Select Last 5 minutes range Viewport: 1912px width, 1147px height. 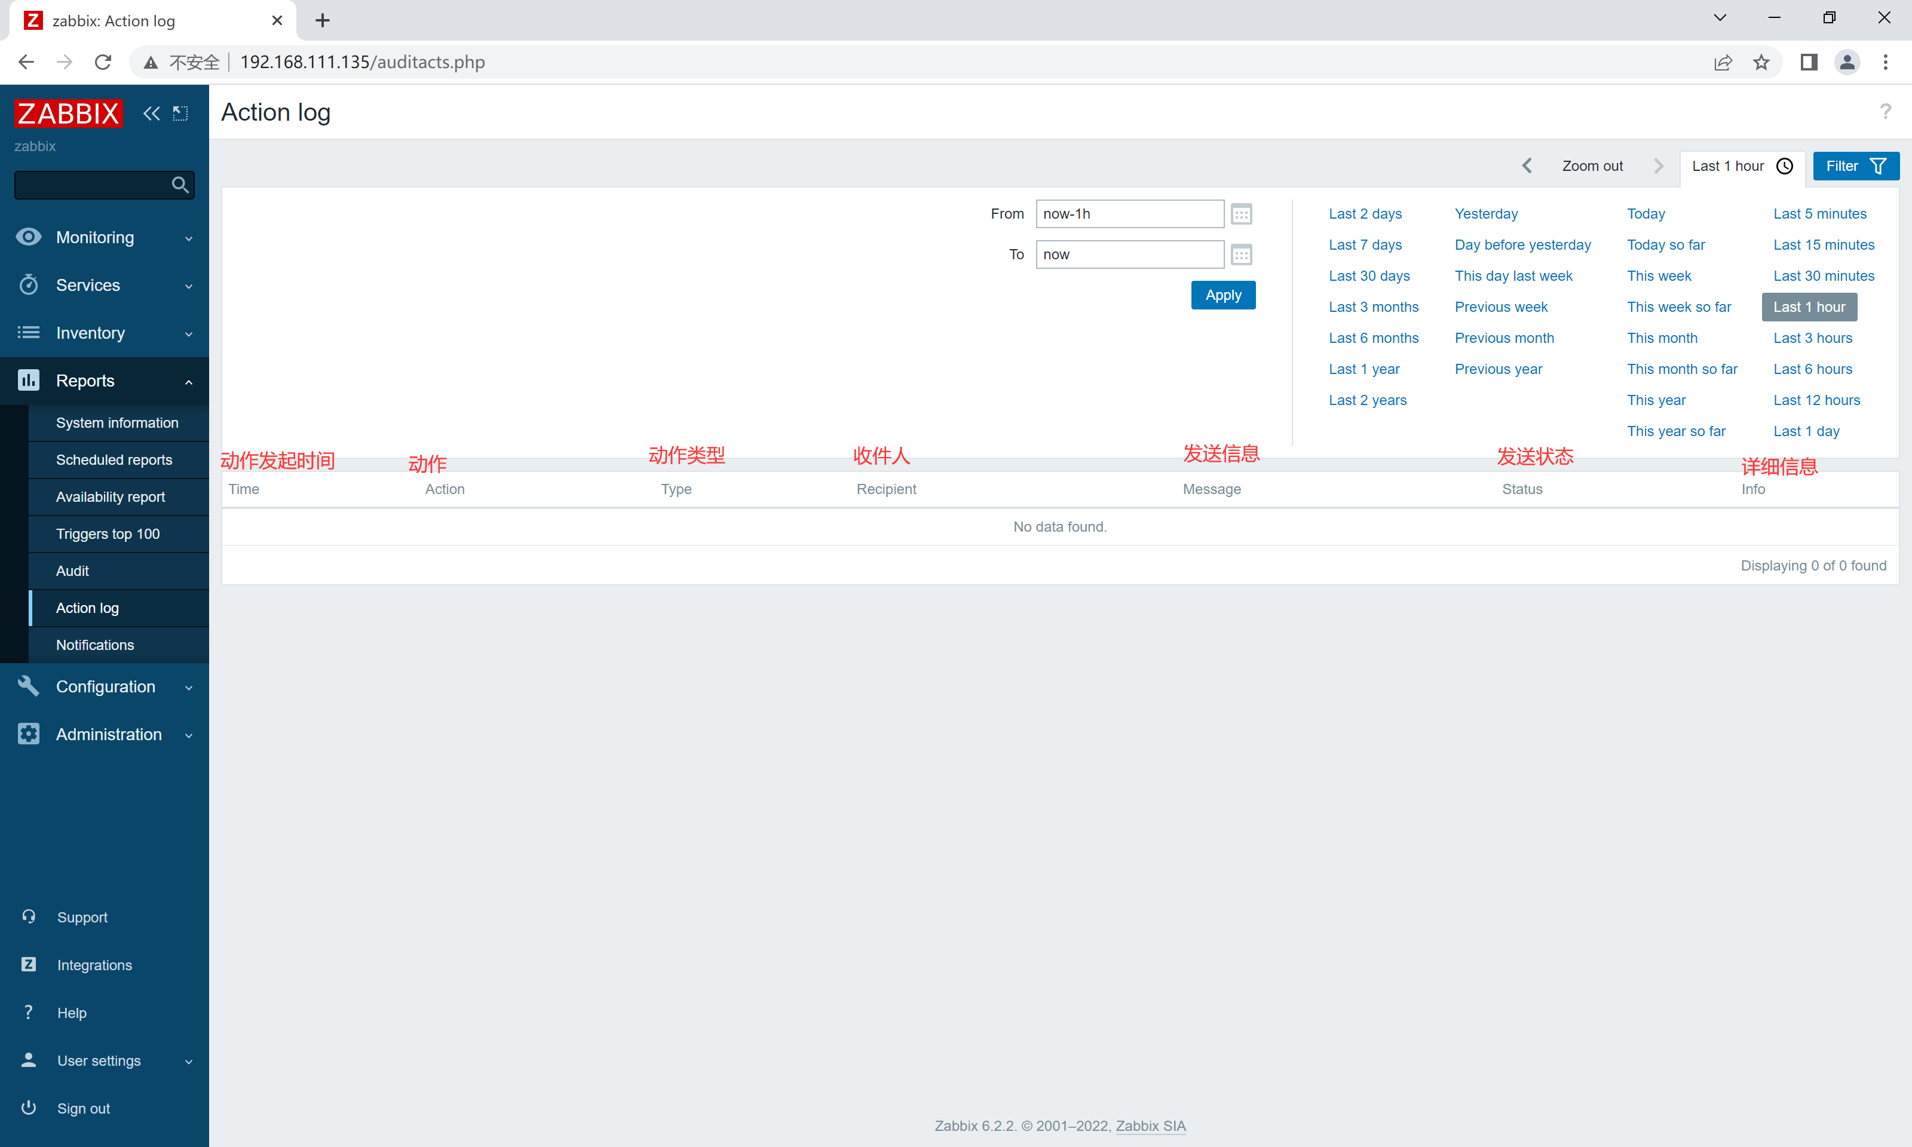[x=1819, y=214]
